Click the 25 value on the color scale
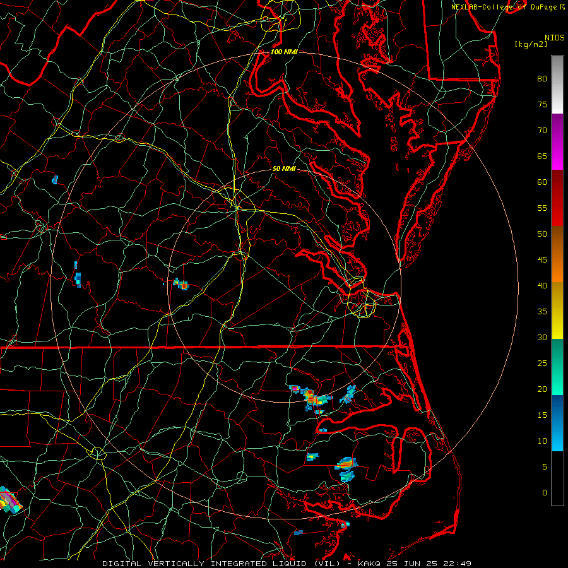Screen dimensions: 568x568 [542, 363]
